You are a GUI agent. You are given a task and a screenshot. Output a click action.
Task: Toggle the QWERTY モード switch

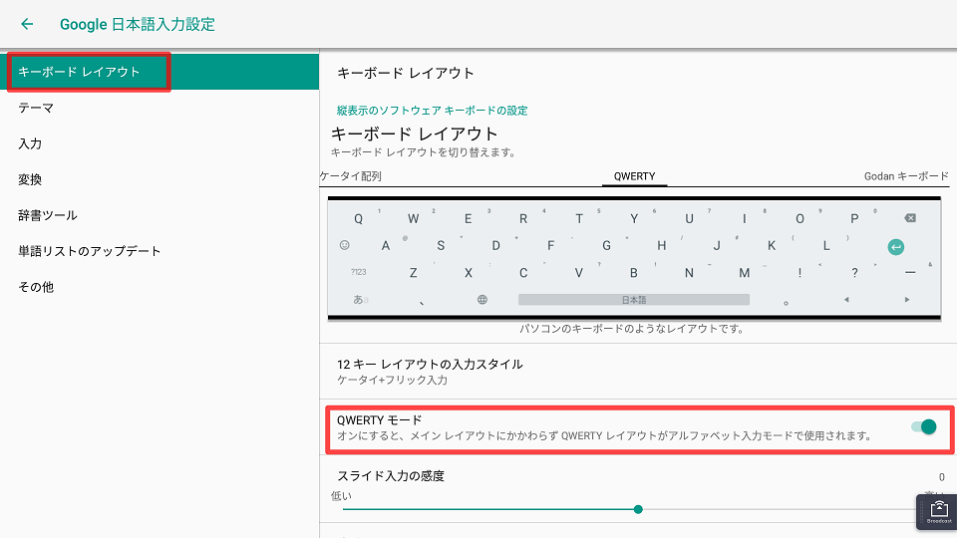923,427
